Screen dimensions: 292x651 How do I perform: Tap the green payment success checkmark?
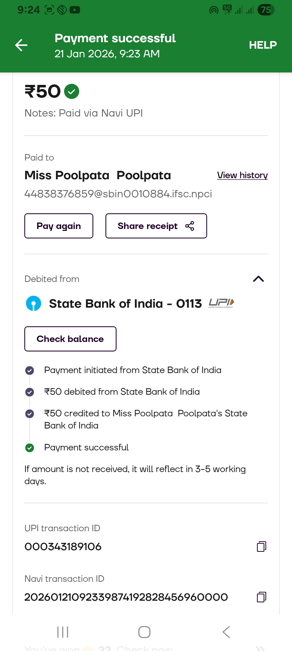(72, 91)
